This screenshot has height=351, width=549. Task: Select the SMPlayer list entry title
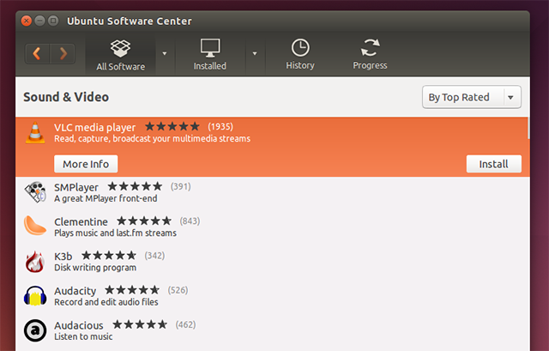(x=76, y=187)
